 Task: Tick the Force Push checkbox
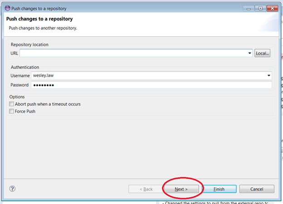click(12, 112)
